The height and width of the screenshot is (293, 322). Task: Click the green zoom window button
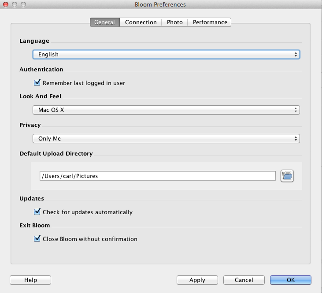coord(23,4)
